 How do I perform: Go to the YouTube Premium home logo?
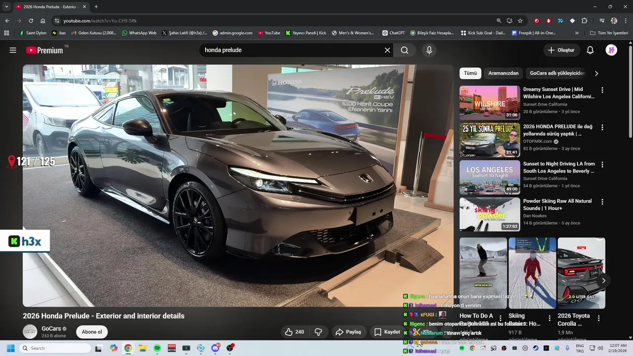click(x=45, y=50)
